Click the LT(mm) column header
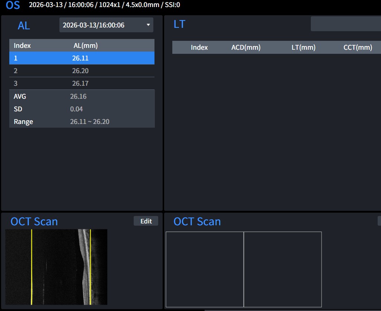Screen dimensions: 381x311 pyautogui.click(x=303, y=48)
